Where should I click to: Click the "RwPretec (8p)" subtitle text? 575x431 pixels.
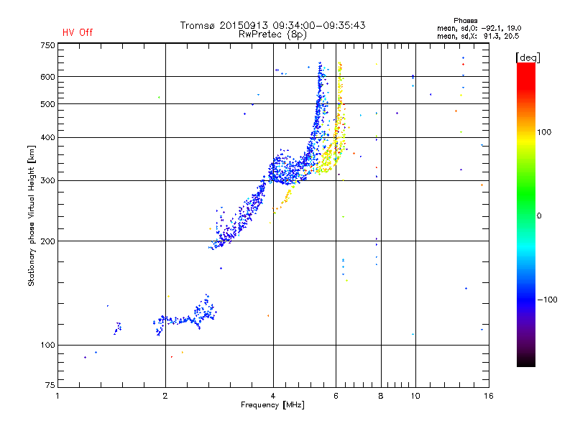272,34
